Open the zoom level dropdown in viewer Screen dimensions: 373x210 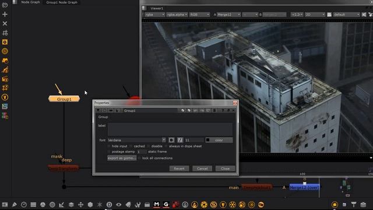297,15
